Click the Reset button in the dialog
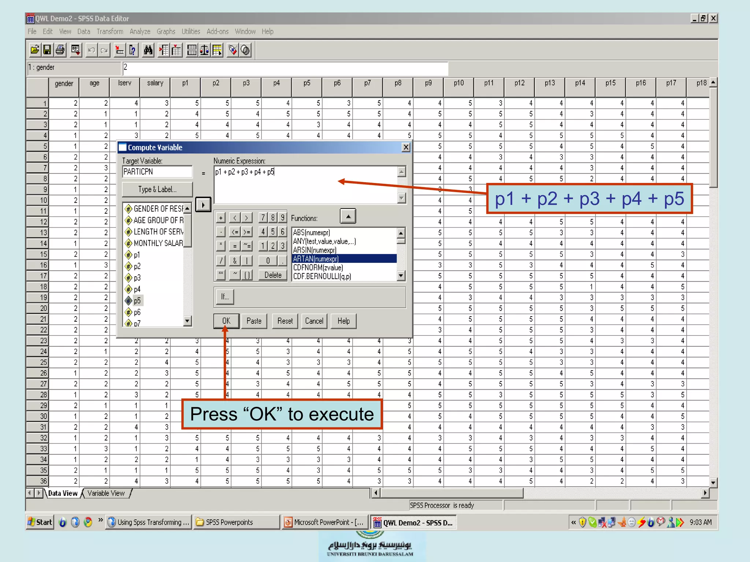This screenshot has height=562, width=750. 285,321
